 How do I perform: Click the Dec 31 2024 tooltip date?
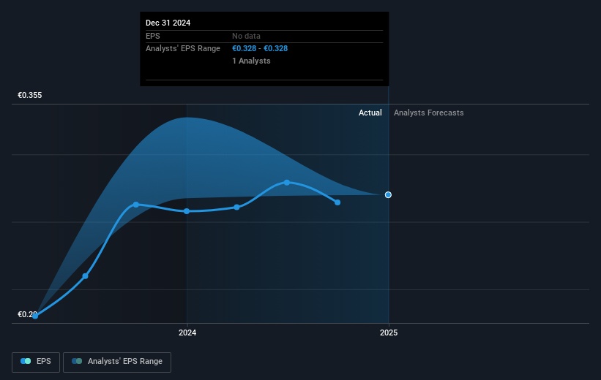pyautogui.click(x=168, y=23)
